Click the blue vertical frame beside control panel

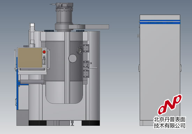pos(17,83)
